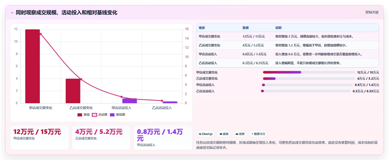Click the 乙店活动投入 progress bar
Viewport: 389px width, 160px height.
click(306, 91)
